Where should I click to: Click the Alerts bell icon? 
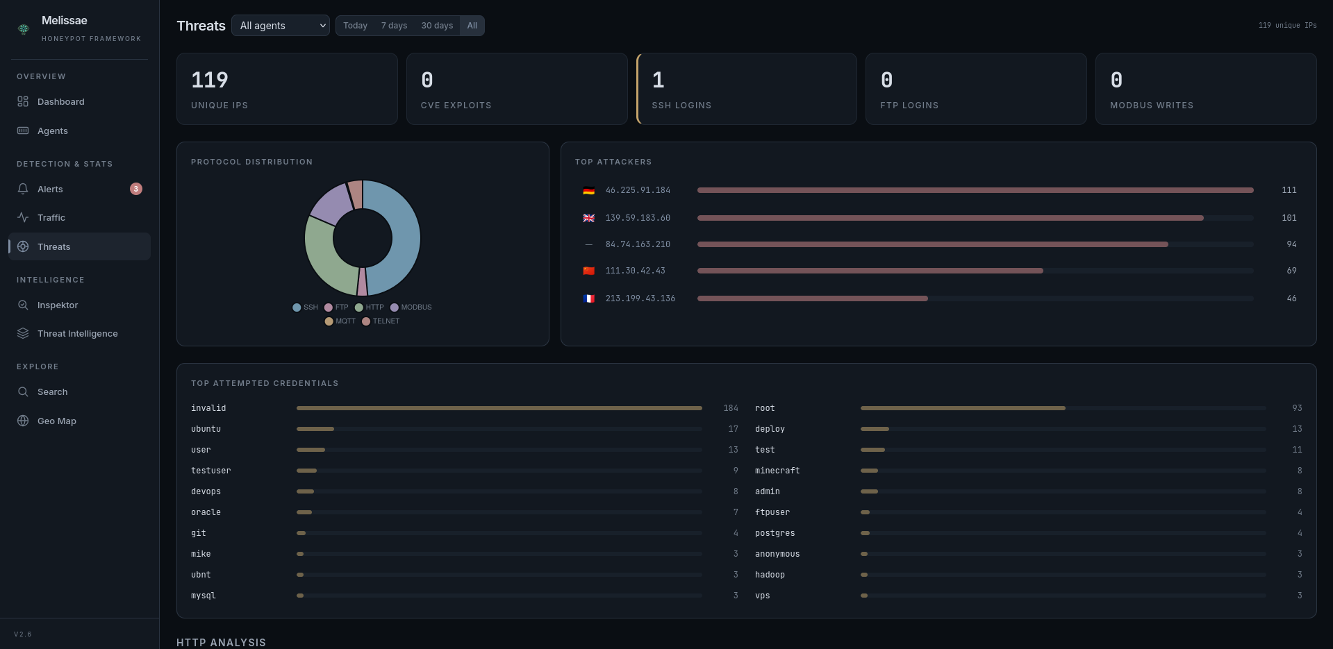click(23, 189)
